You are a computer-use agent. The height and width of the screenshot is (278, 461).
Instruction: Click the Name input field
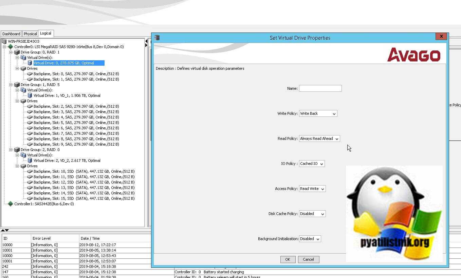coord(320,88)
